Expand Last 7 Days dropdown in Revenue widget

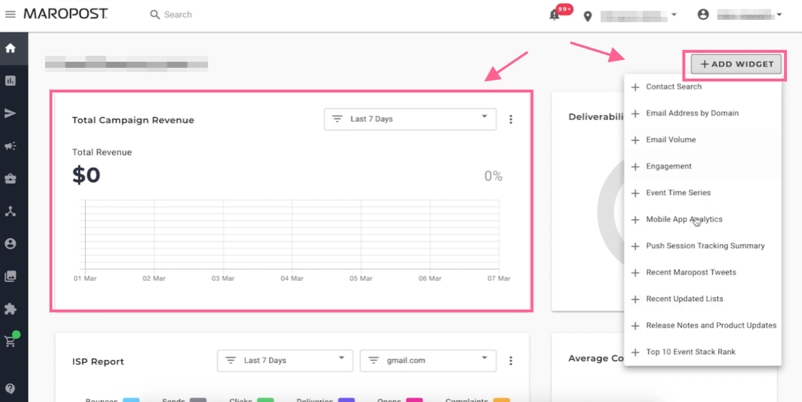pyautogui.click(x=410, y=119)
